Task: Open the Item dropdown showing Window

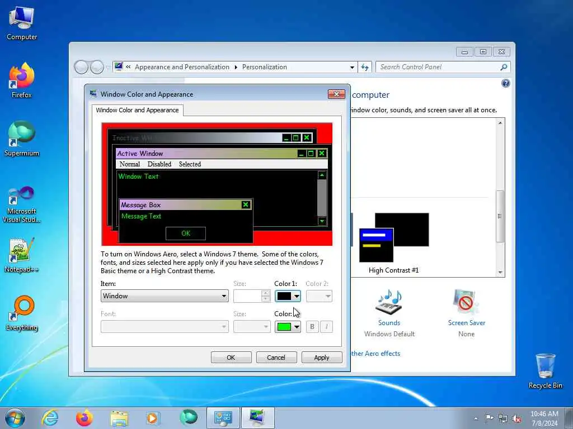Action: pyautogui.click(x=165, y=296)
